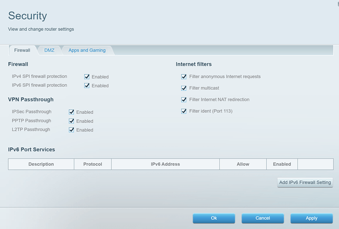
Task: Select the Firewall tab
Action: (22, 51)
